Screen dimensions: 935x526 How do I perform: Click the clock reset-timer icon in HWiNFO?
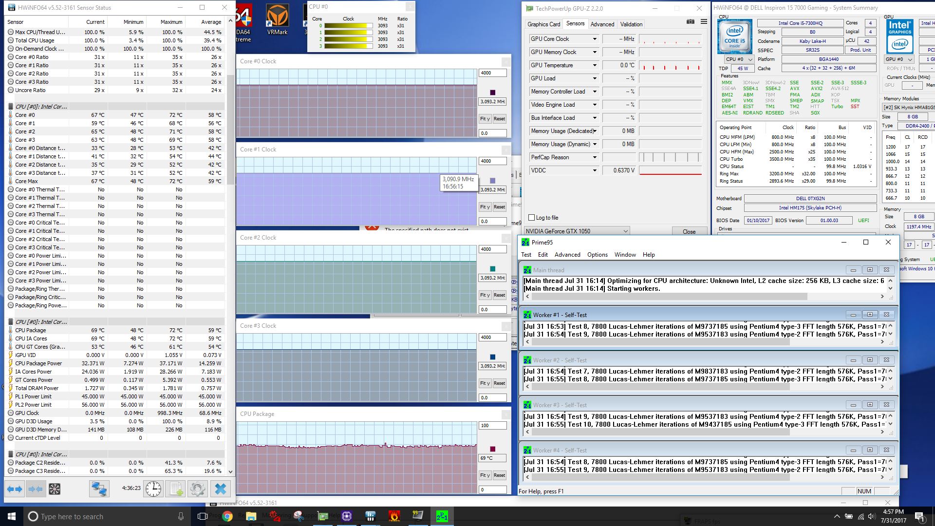point(153,489)
